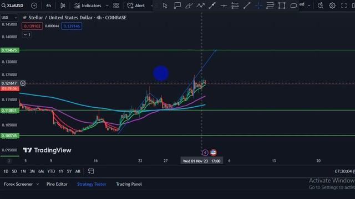This screenshot has height=199, width=355.
Task: Select the 0.110831 horizontal line label
Action: coord(9,111)
